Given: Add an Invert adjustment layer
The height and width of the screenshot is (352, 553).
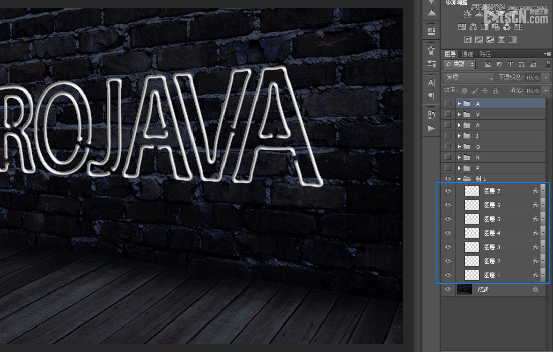Looking at the screenshot, I should [468, 39].
